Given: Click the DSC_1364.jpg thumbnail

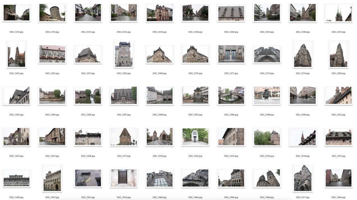Looking at the screenshot, I should [x=195, y=178].
